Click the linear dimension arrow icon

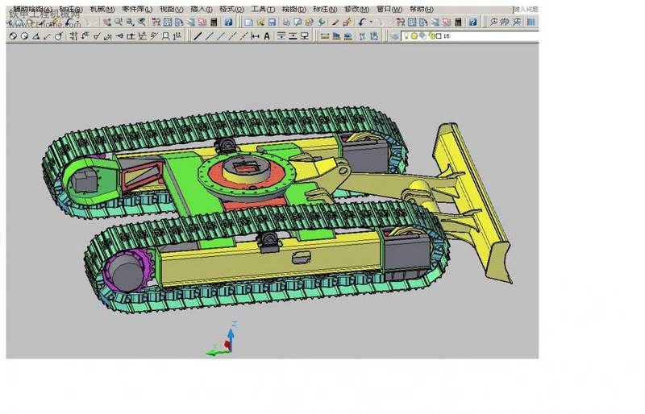[256, 36]
